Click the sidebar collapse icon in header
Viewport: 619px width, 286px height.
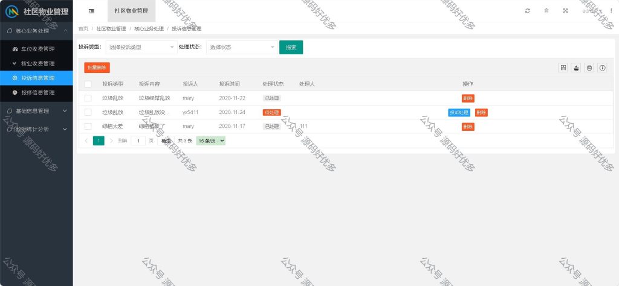91,11
